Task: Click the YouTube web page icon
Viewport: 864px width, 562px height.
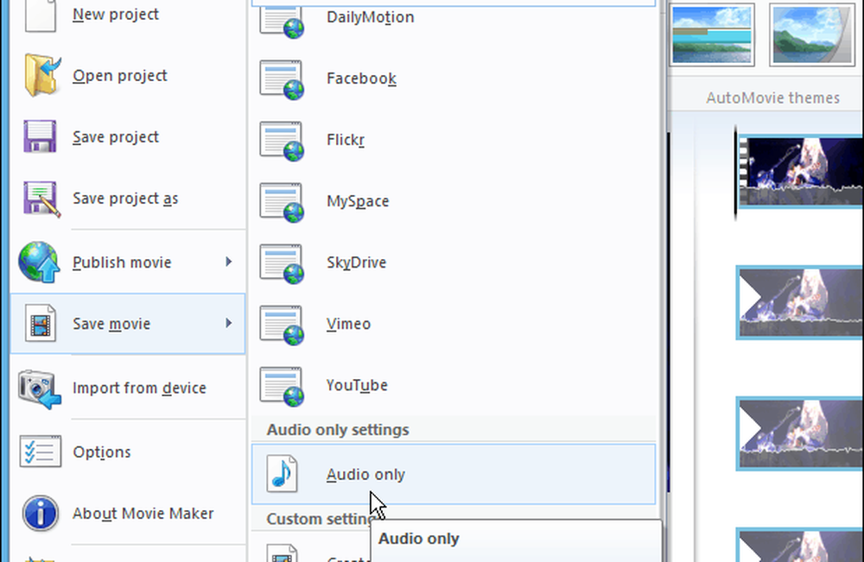Action: point(282,385)
